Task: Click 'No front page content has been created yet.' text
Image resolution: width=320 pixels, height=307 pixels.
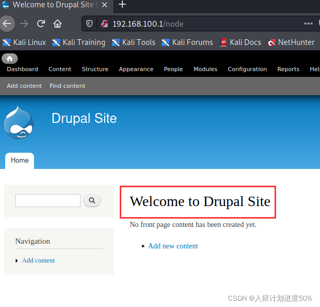Action: (193, 224)
